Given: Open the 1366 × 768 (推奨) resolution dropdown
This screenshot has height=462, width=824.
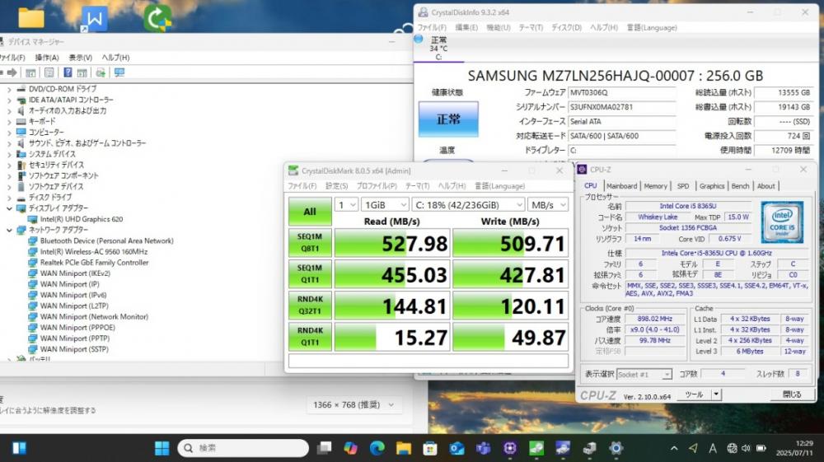Looking at the screenshot, I should point(353,405).
